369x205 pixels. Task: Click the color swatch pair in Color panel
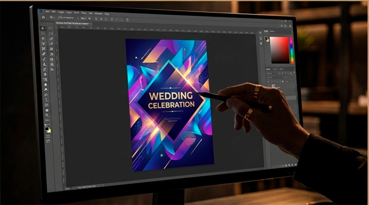tap(267, 39)
